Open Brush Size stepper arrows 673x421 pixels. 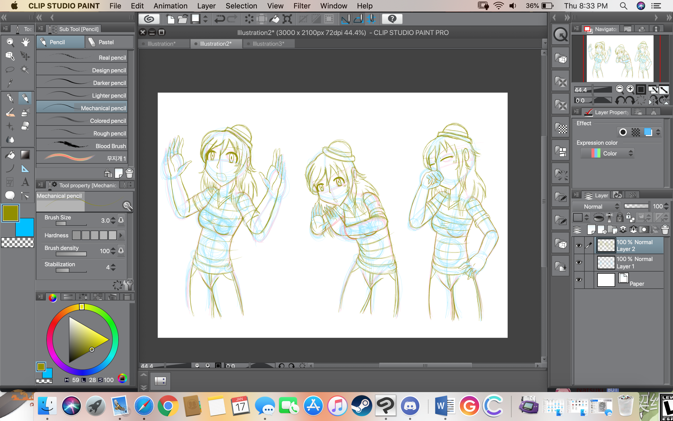coord(113,220)
